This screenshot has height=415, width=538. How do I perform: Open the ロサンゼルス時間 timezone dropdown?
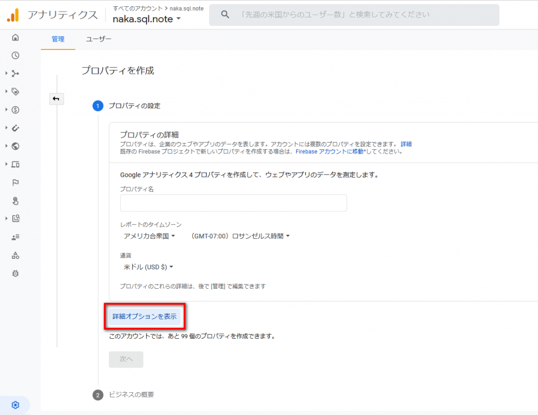(x=240, y=236)
